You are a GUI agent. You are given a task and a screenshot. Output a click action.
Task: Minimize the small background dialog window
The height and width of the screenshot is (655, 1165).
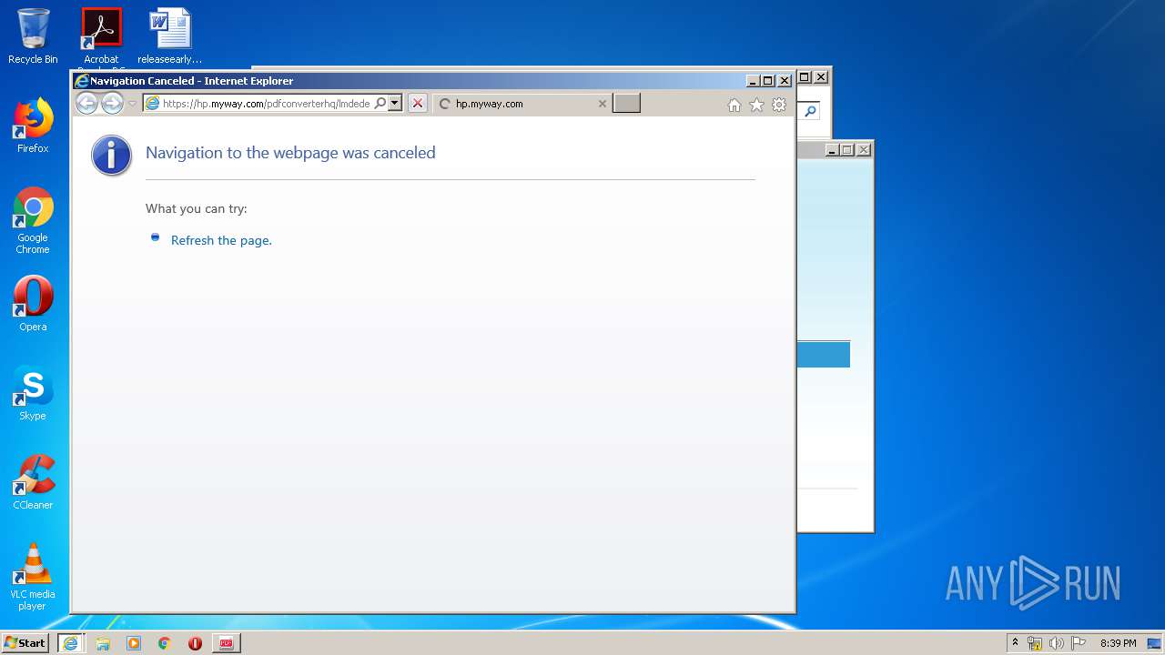coord(832,150)
